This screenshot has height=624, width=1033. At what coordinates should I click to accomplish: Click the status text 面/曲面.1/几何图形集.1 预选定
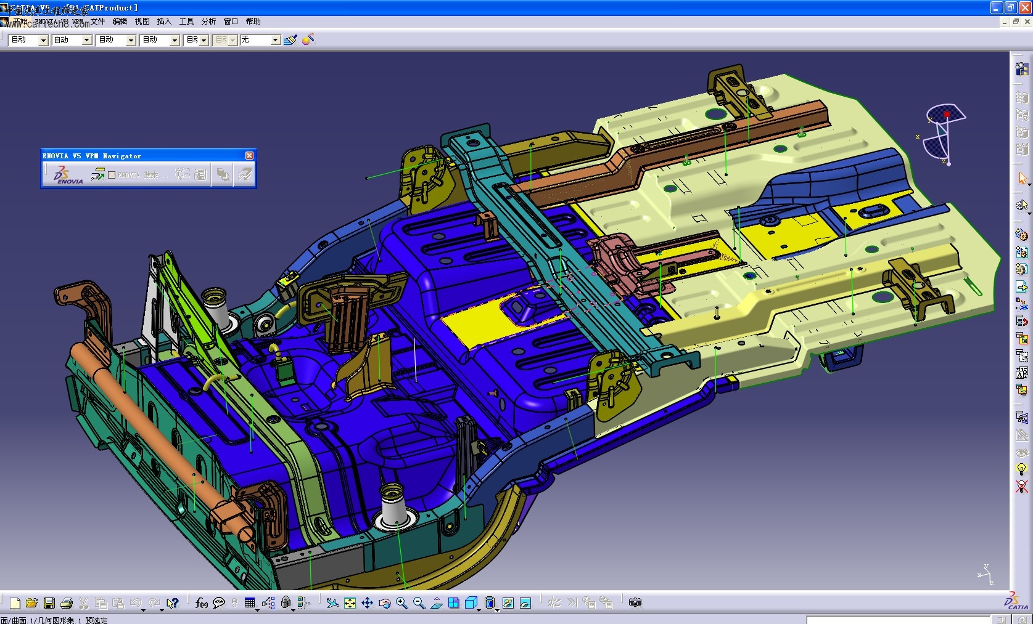(x=54, y=620)
